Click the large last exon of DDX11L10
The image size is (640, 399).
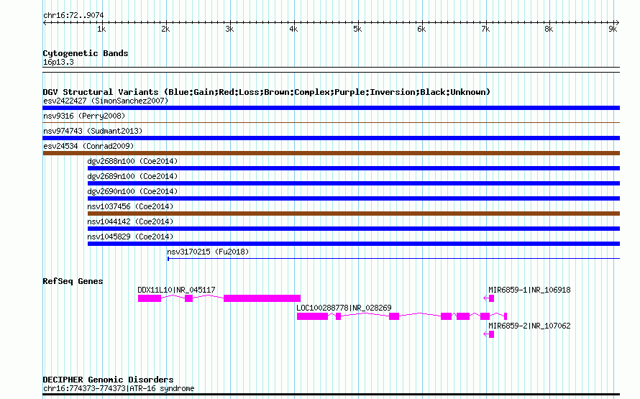tap(262, 298)
